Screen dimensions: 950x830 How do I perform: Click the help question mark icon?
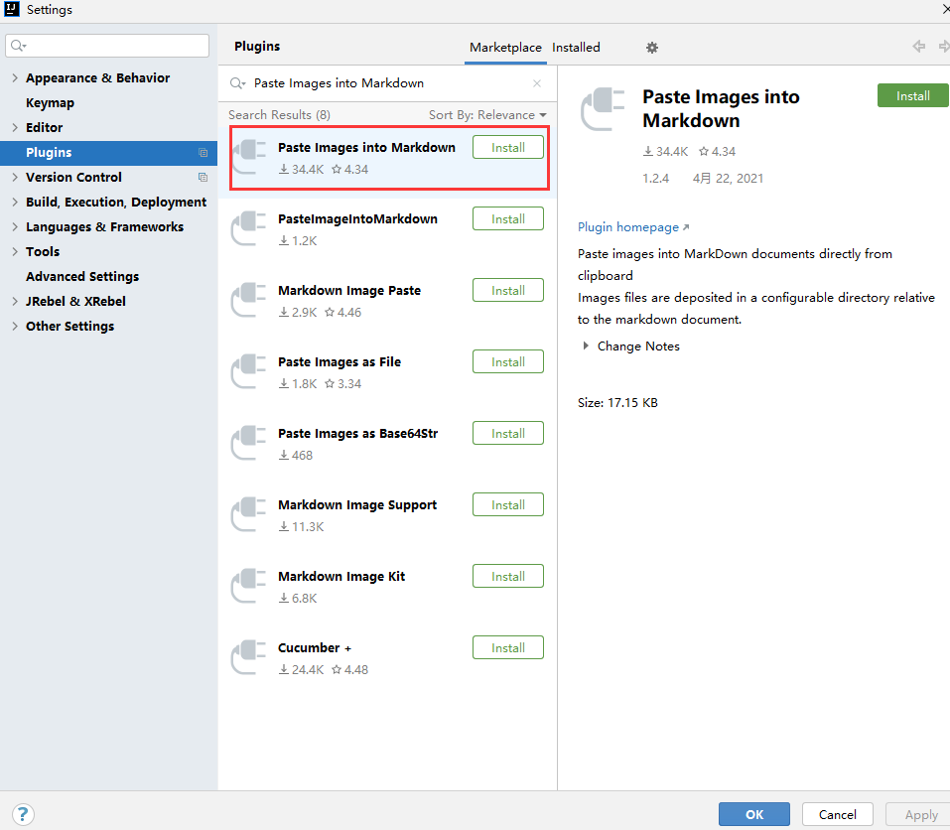pos(23,814)
